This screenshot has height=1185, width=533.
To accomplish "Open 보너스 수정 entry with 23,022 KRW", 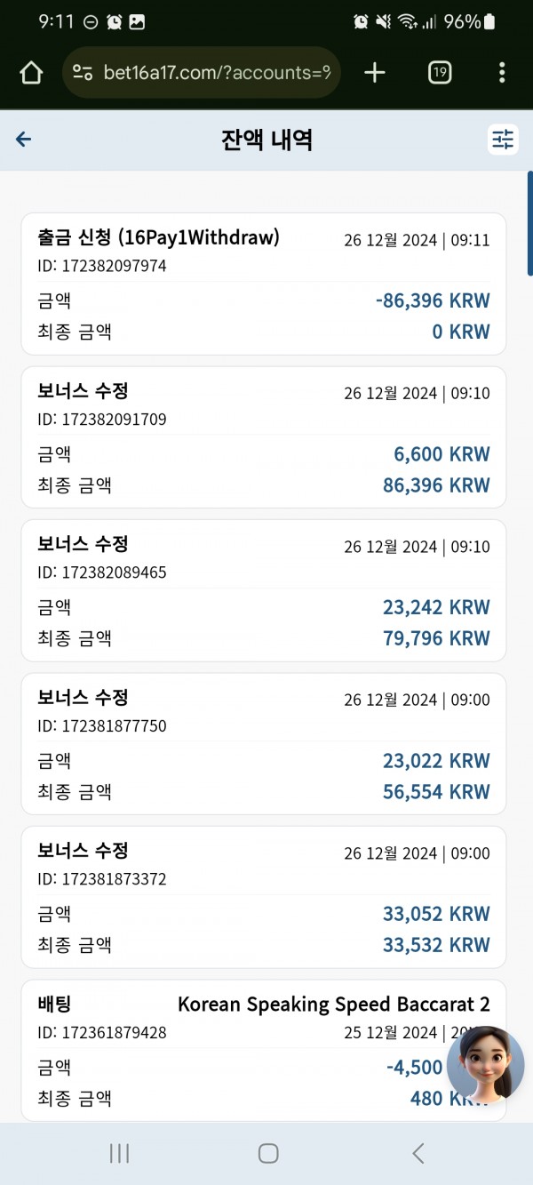I will [x=264, y=744].
